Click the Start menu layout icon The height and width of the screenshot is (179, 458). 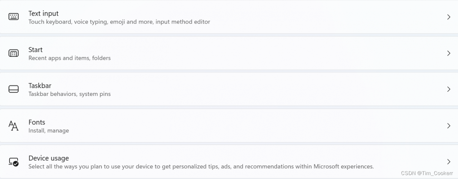pyautogui.click(x=14, y=53)
